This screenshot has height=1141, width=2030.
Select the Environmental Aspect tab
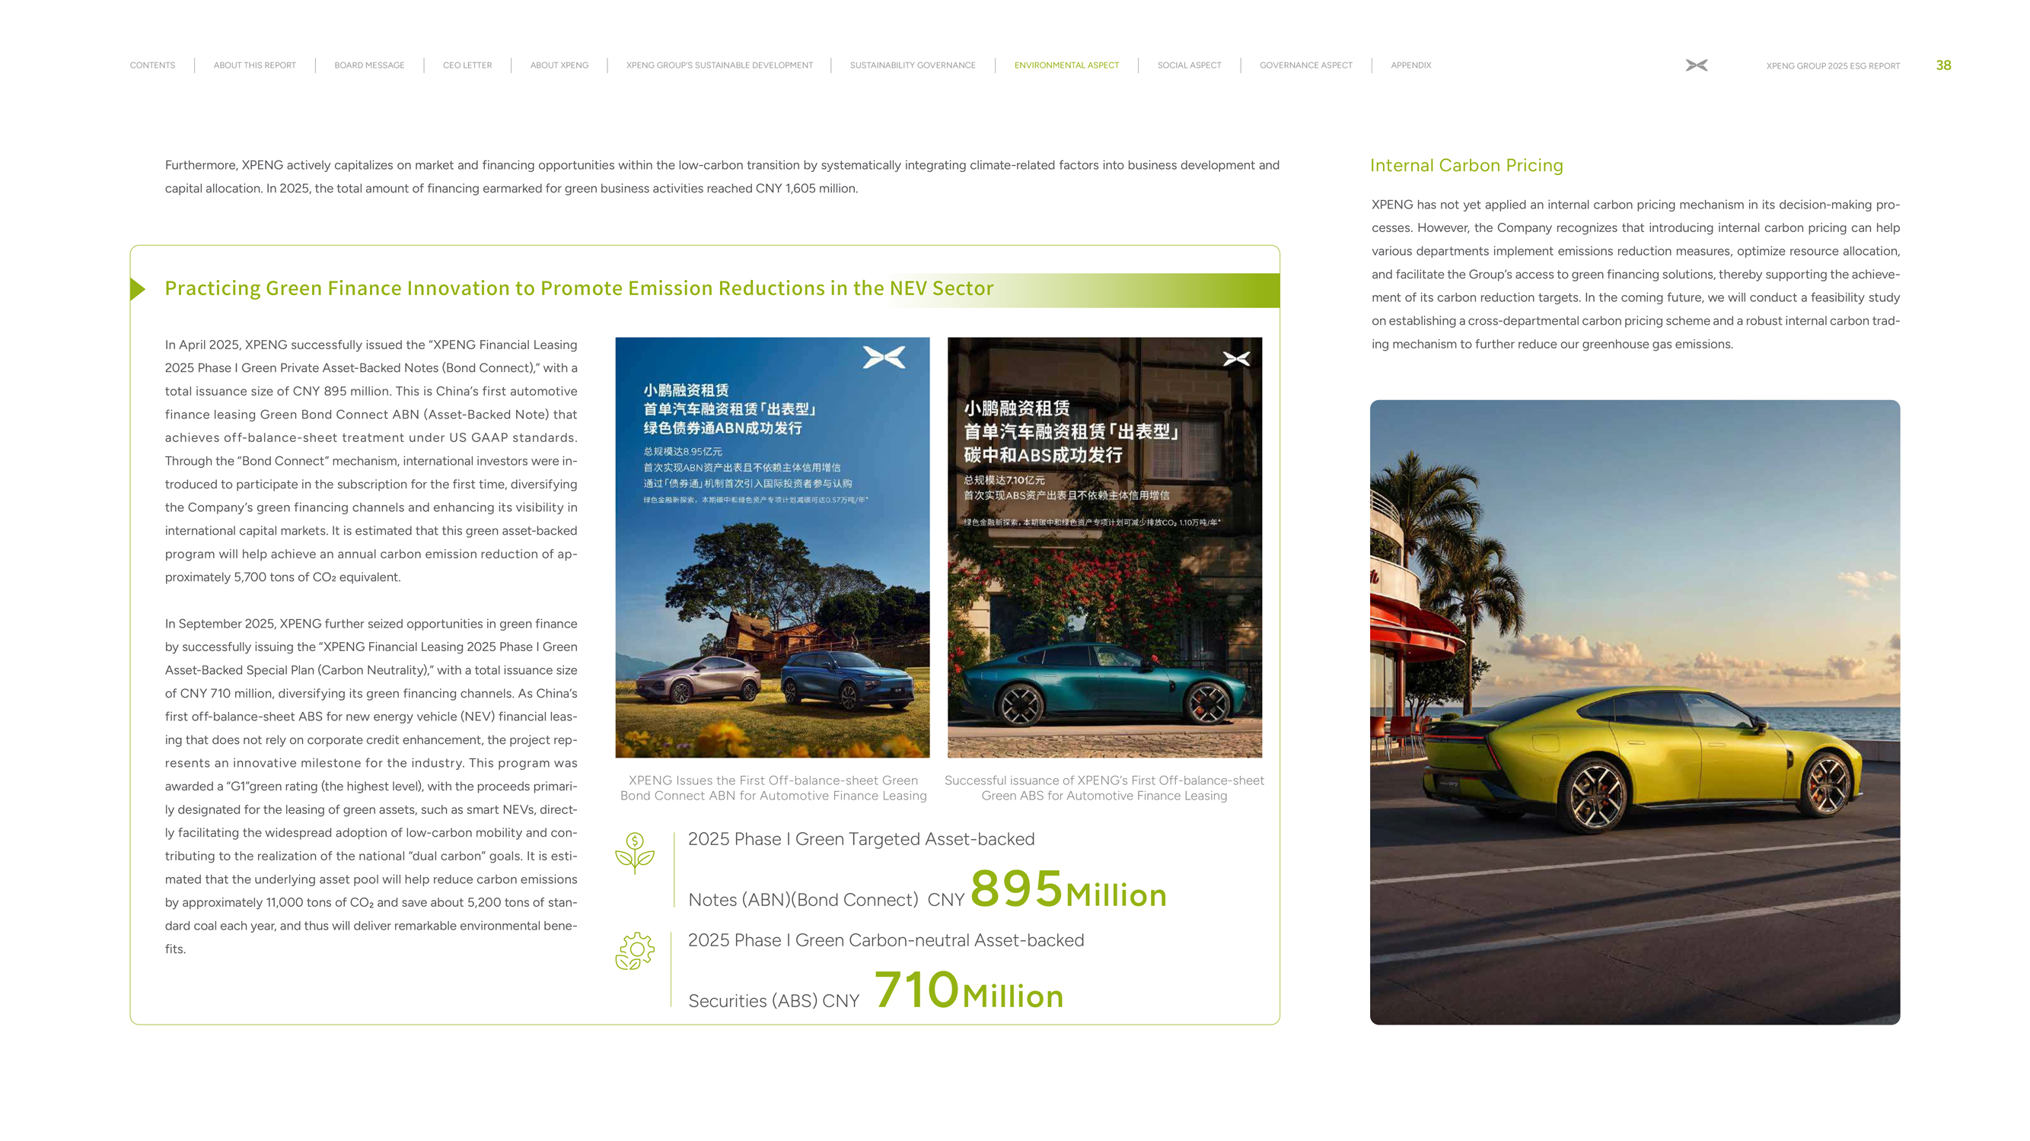[1066, 65]
